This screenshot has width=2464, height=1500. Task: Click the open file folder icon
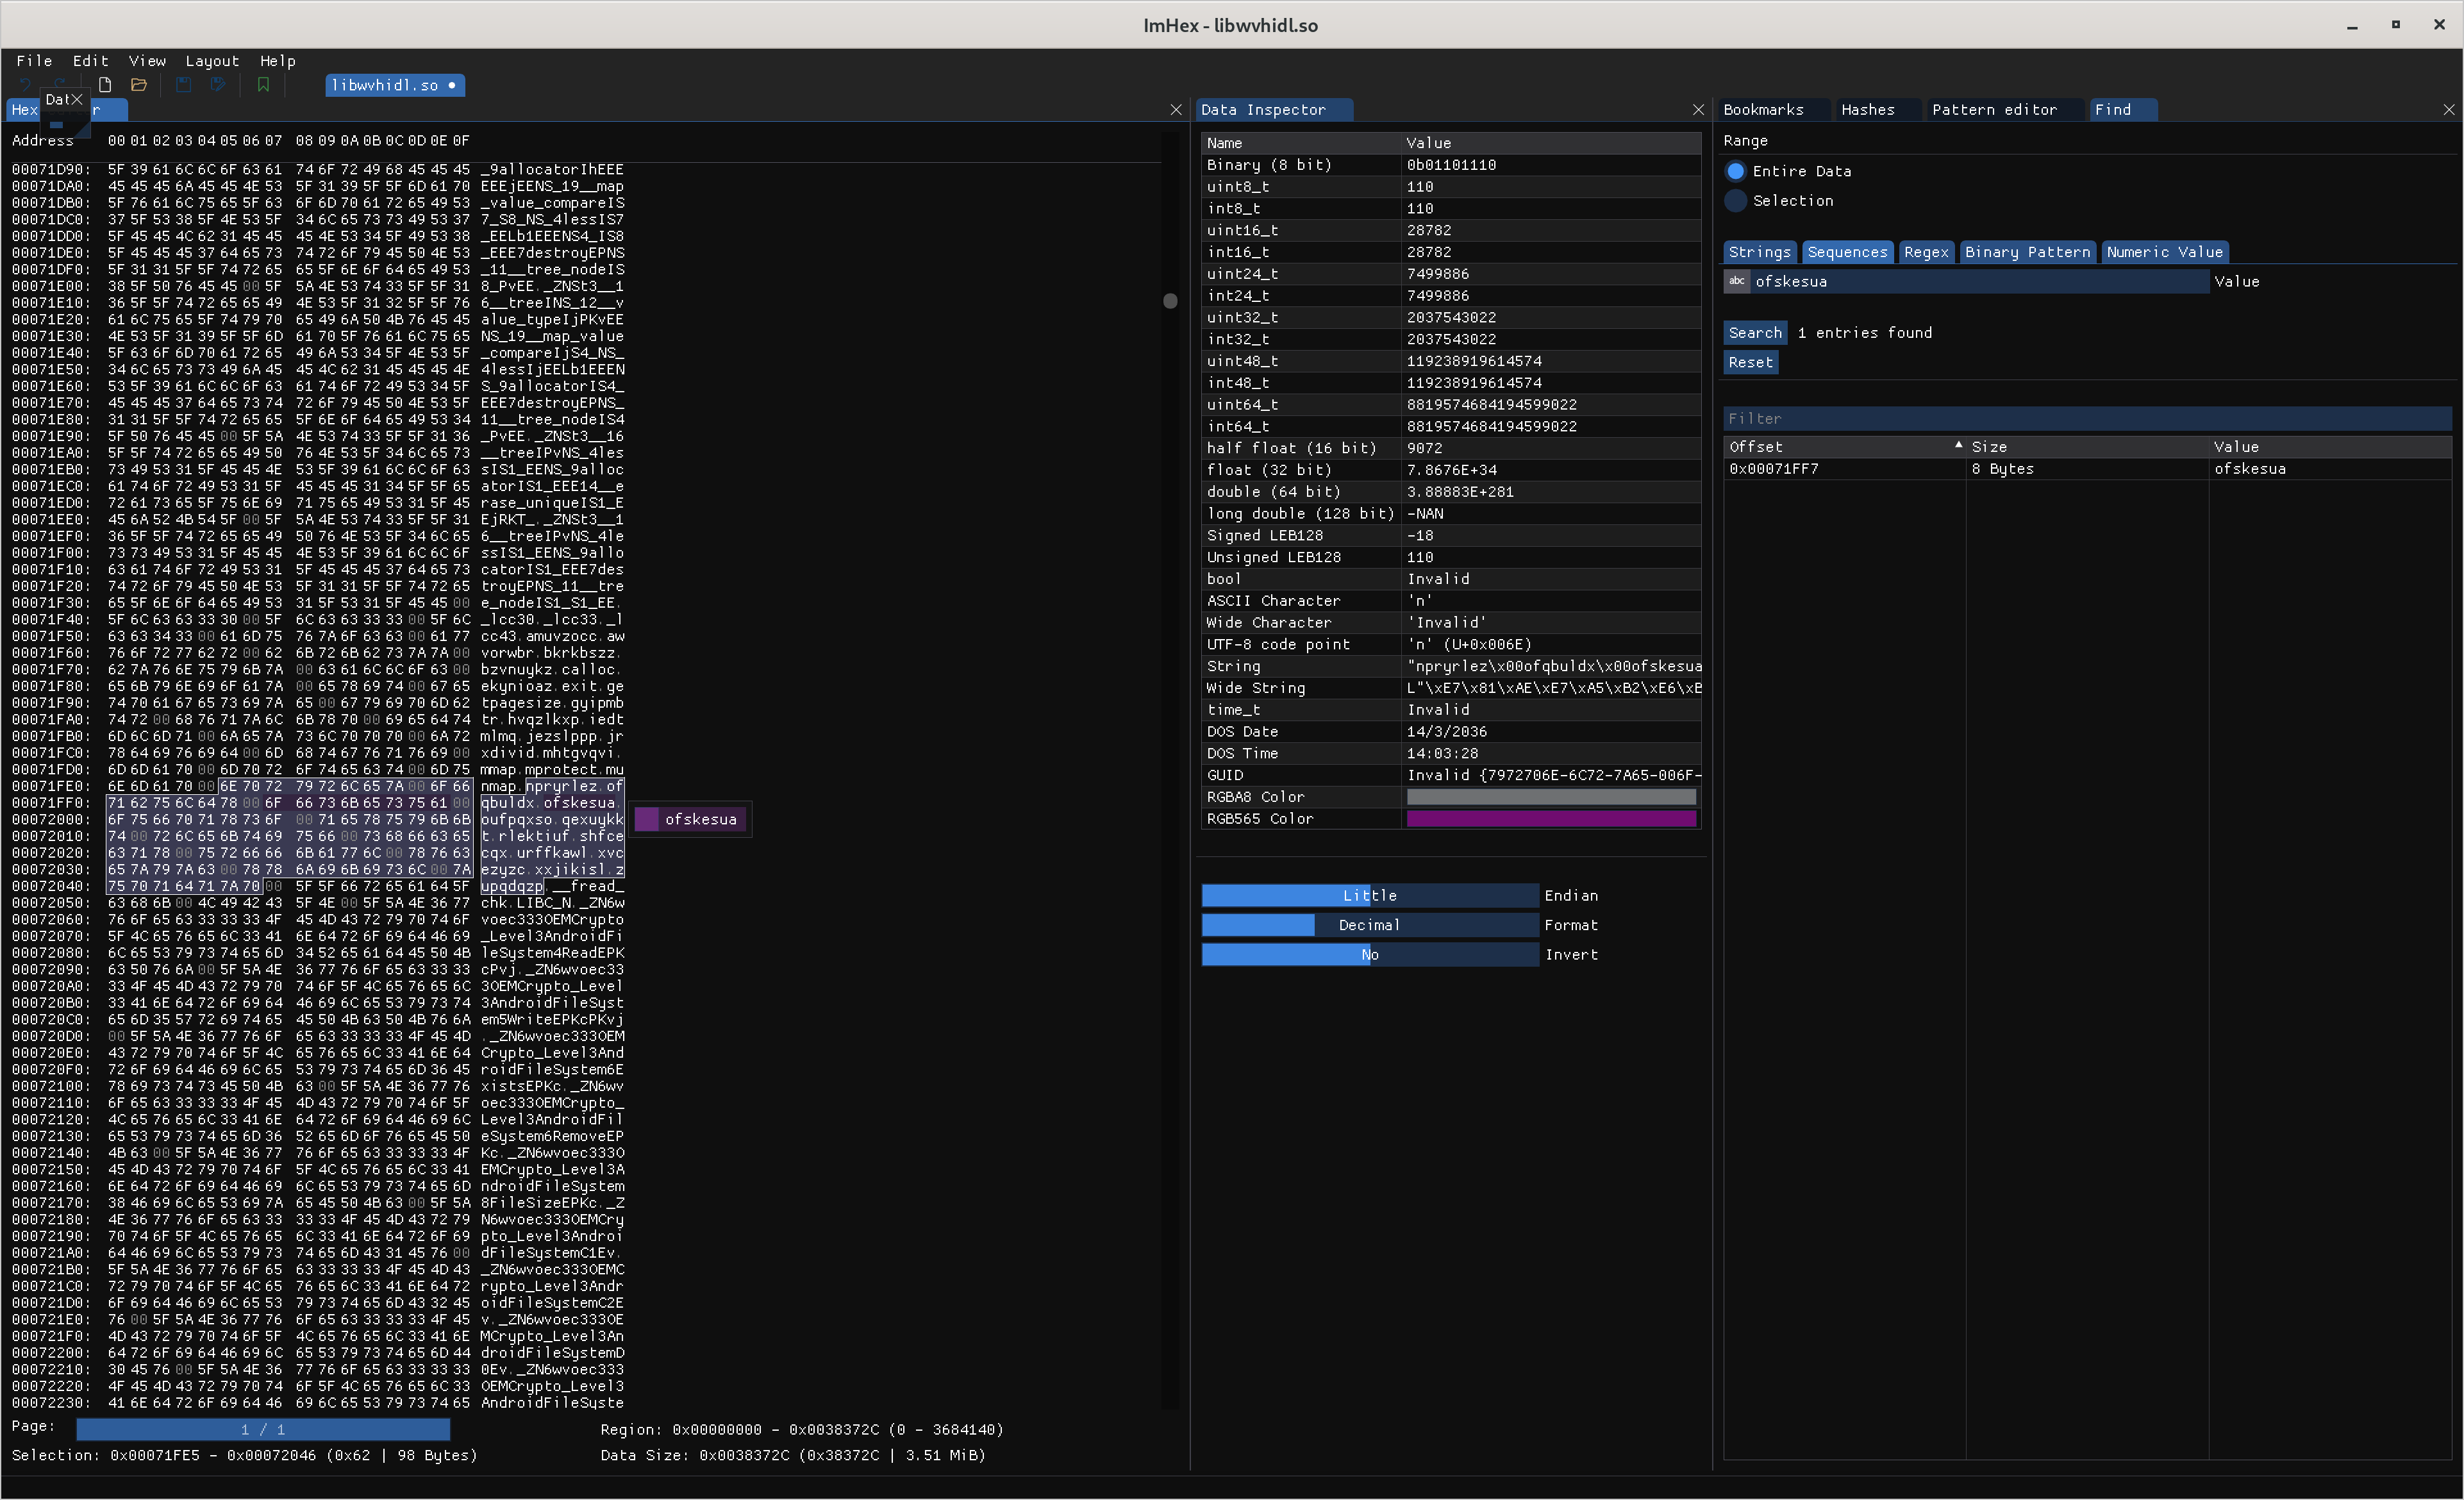pos(139,85)
